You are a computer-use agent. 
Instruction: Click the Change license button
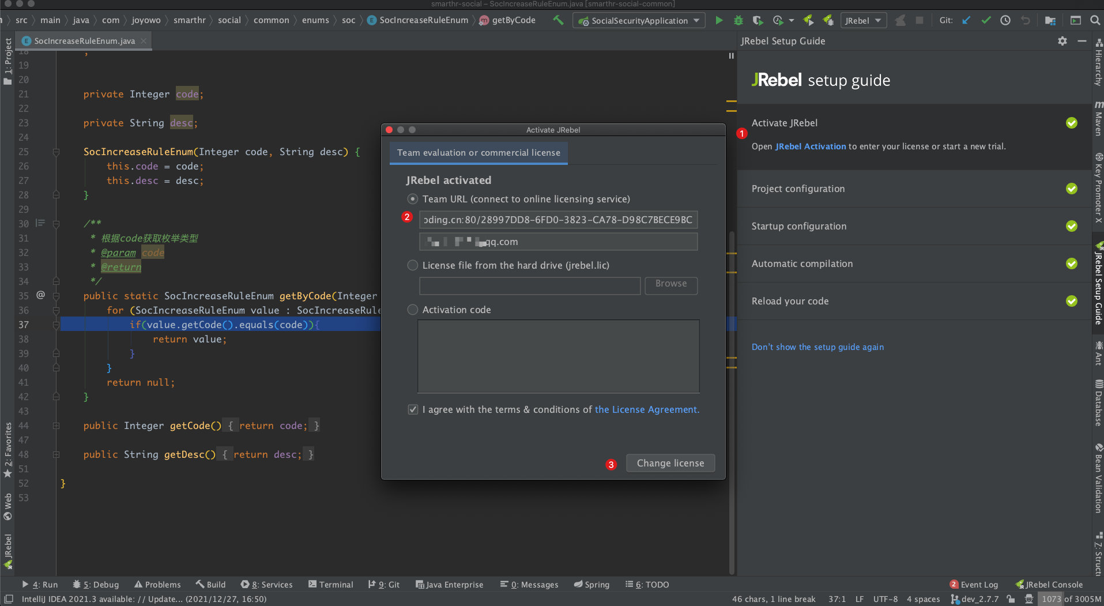tap(670, 463)
